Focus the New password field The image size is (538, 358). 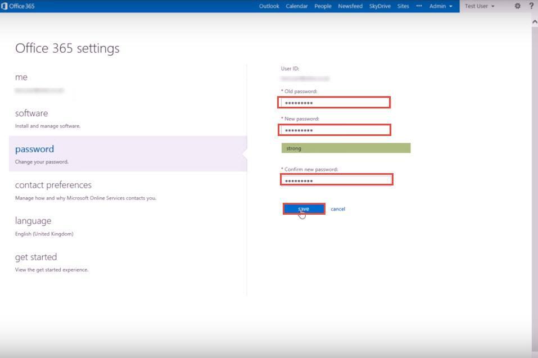334,130
